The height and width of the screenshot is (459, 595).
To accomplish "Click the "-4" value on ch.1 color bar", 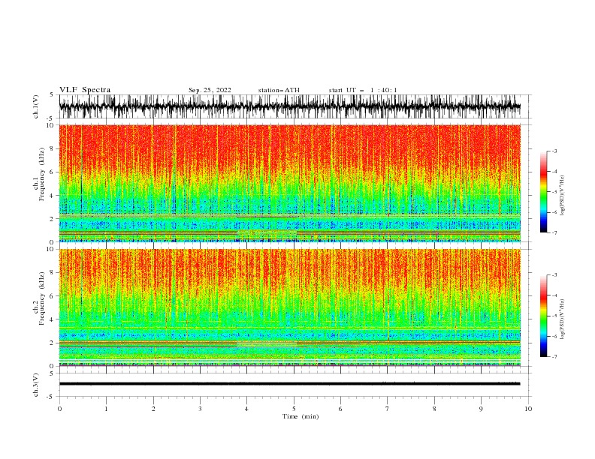I will tap(554, 172).
